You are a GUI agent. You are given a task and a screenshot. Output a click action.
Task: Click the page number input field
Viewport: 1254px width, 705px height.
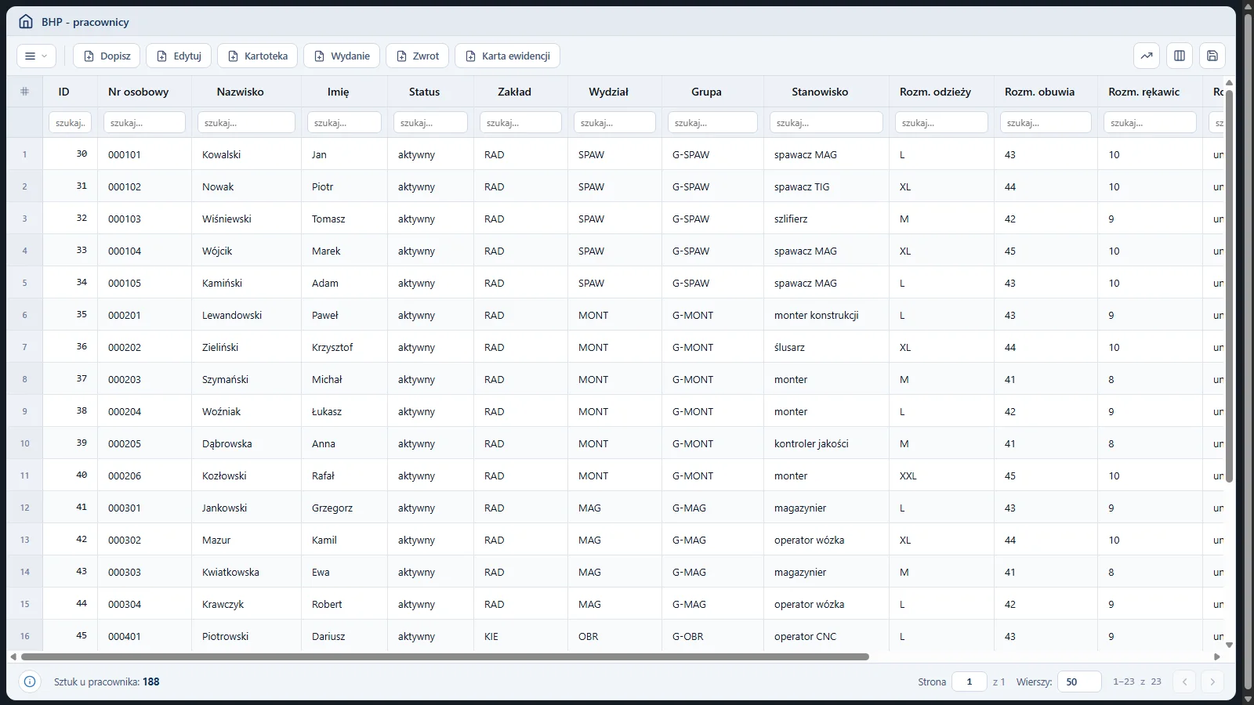tap(969, 681)
